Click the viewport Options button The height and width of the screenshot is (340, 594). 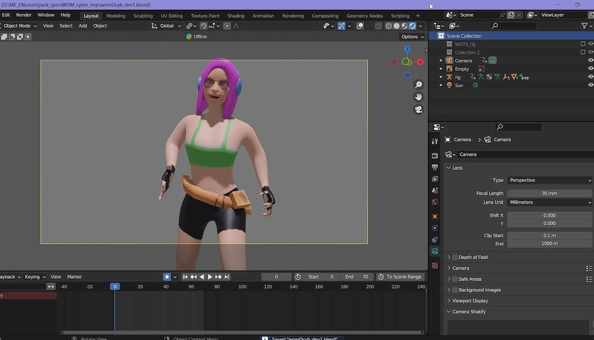[x=412, y=37]
